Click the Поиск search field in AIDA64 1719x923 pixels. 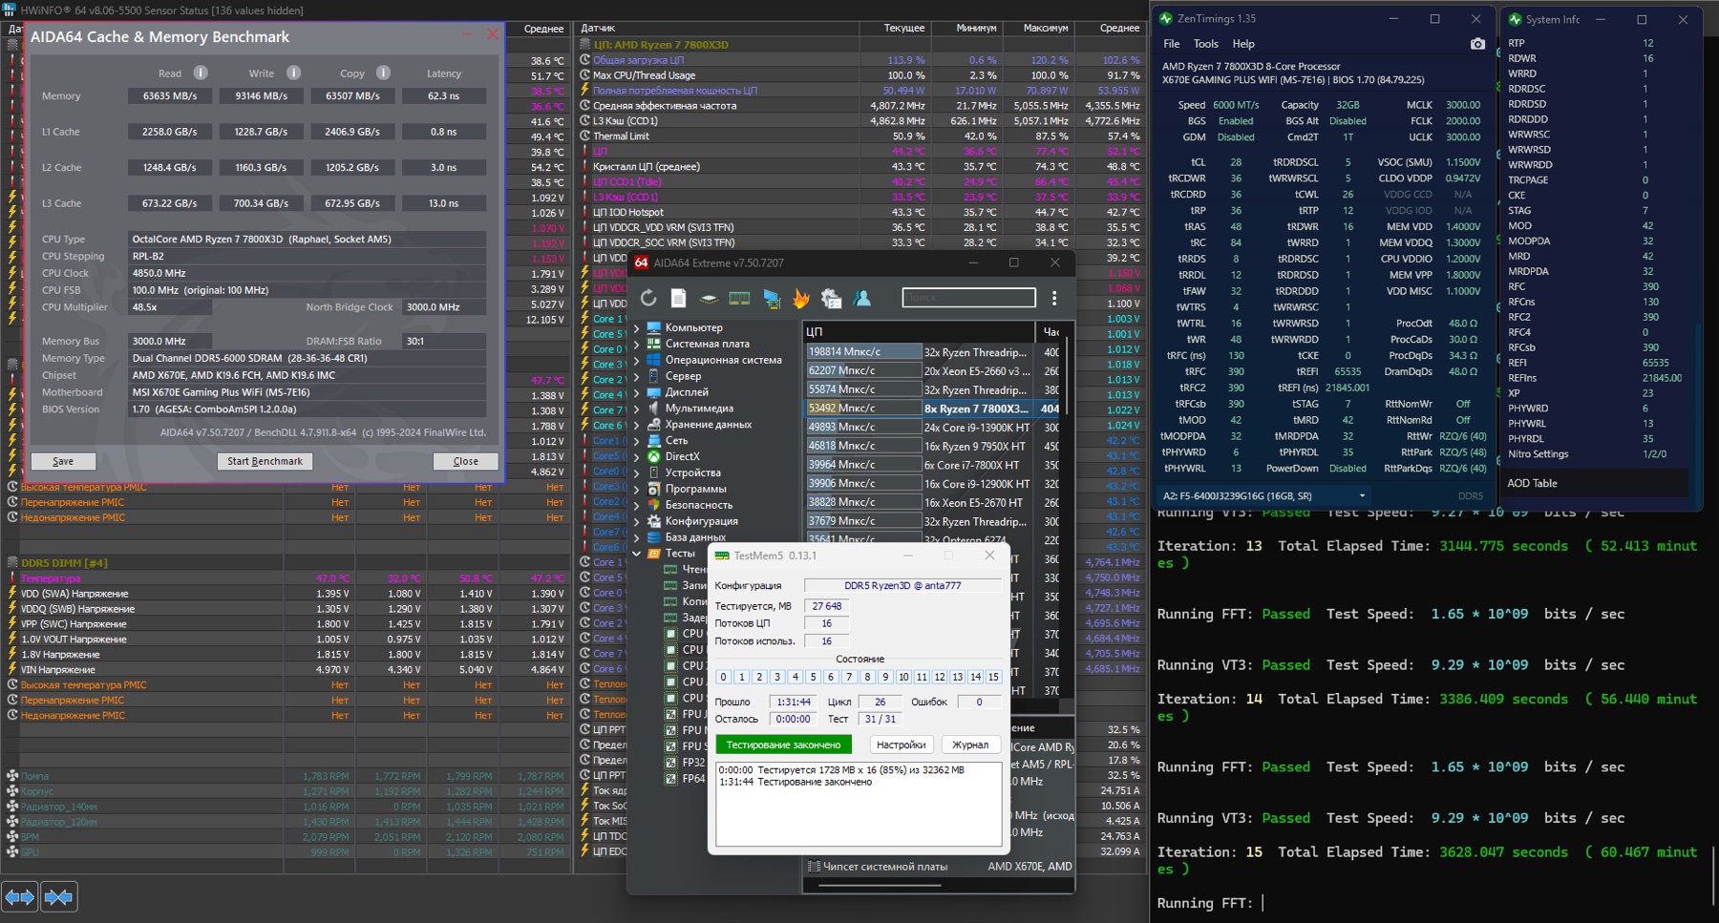coord(968,298)
